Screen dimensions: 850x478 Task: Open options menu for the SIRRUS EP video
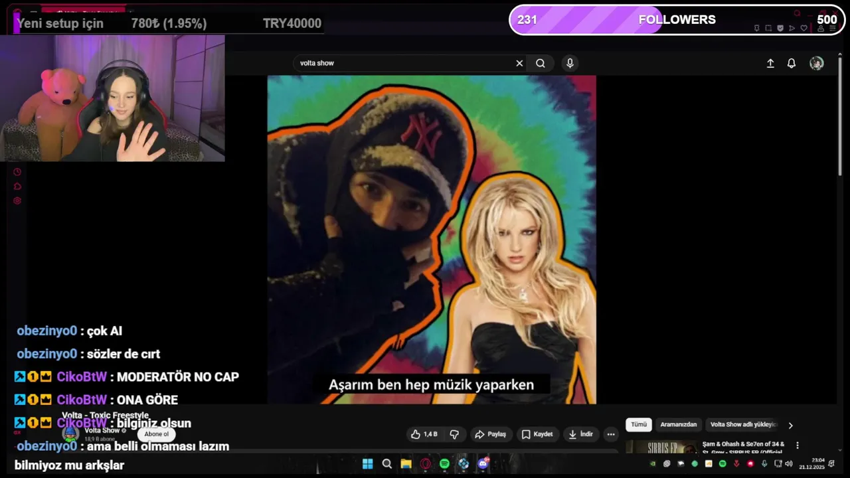[x=798, y=445]
